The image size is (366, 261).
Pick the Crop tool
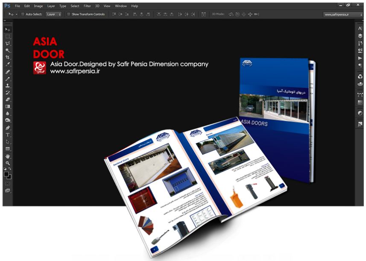pos(8,57)
